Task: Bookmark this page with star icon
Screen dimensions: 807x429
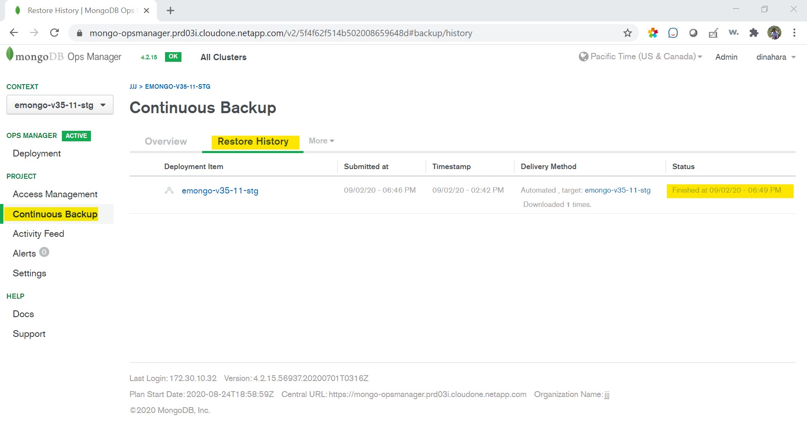Action: (627, 33)
